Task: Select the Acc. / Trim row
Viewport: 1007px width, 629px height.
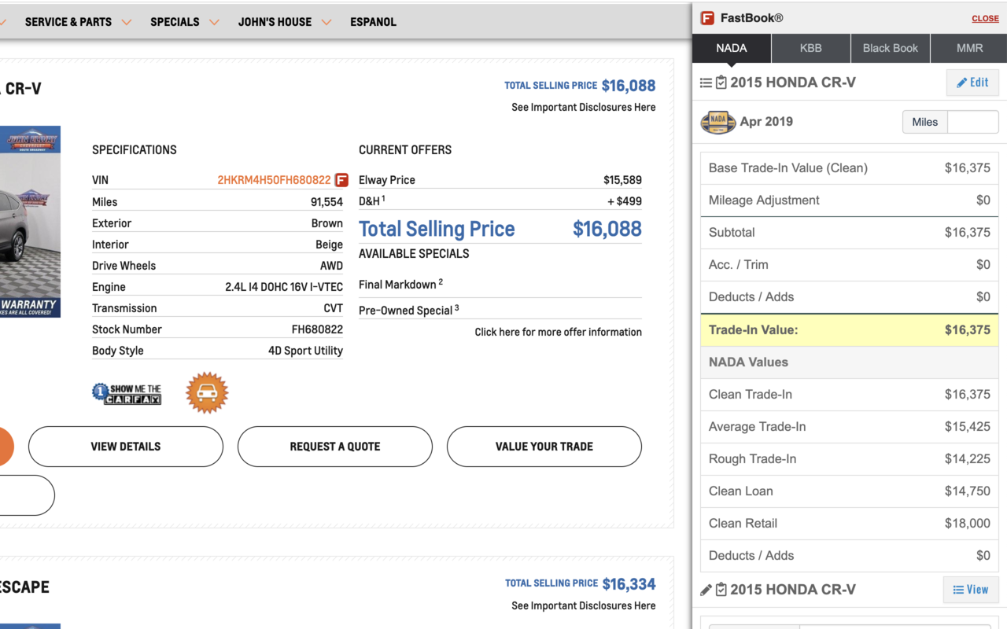Action: point(850,265)
